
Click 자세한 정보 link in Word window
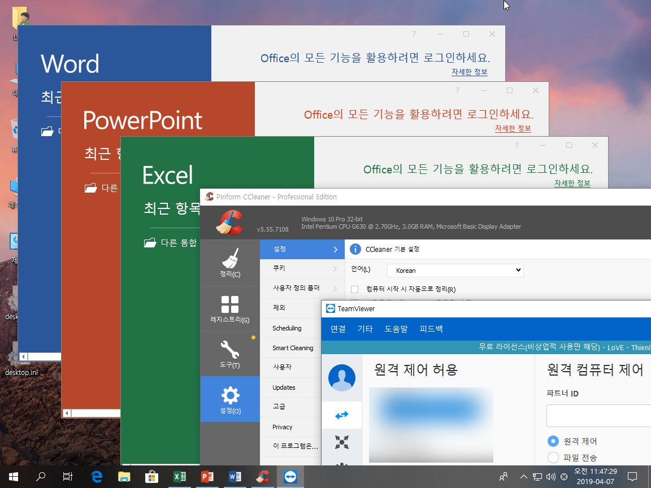coord(470,72)
